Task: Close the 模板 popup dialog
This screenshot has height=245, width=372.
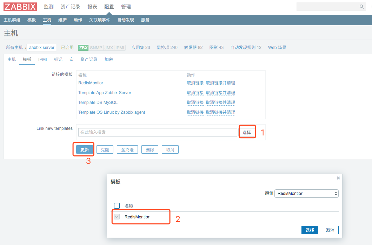Action: (338, 178)
